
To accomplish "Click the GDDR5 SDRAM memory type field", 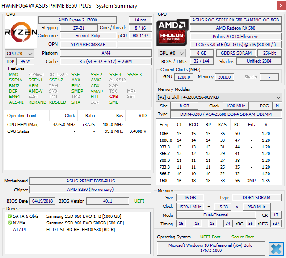I will click(236, 53).
